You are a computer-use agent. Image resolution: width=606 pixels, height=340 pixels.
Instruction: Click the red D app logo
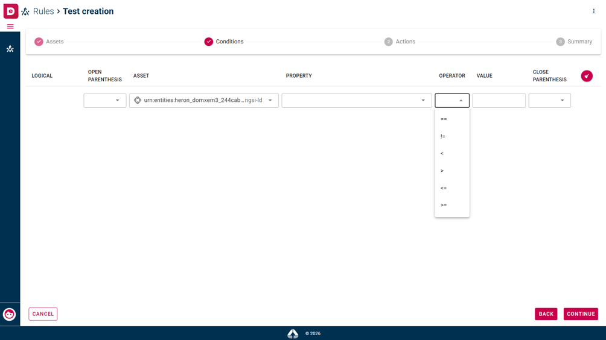[10, 11]
